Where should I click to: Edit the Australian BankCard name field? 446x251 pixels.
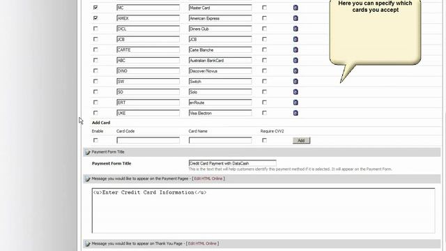pos(220,61)
